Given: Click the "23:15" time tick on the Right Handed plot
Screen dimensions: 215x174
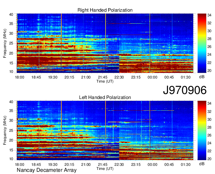Looking at the screenshot, I should point(136,77).
